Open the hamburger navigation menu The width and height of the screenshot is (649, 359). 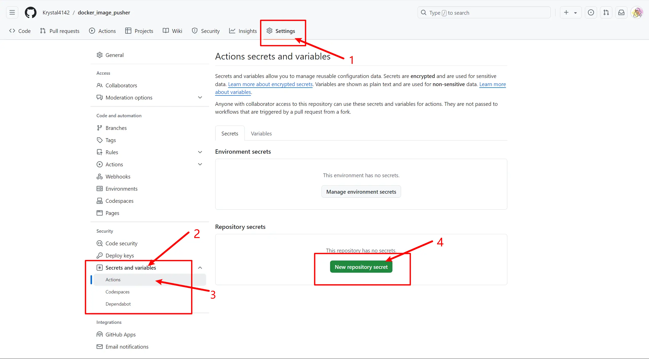[x=12, y=13]
